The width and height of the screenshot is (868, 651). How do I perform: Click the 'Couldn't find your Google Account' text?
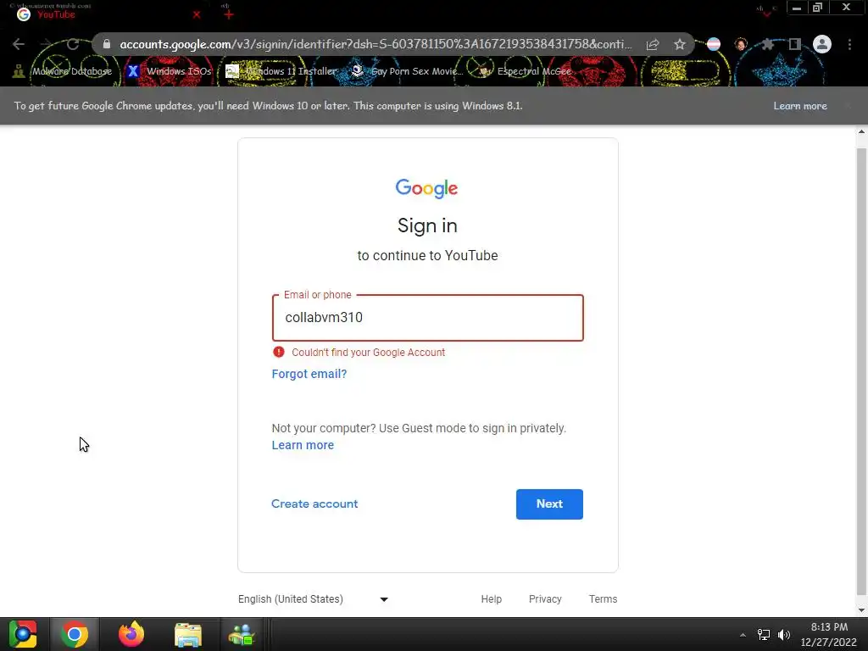pos(368,352)
